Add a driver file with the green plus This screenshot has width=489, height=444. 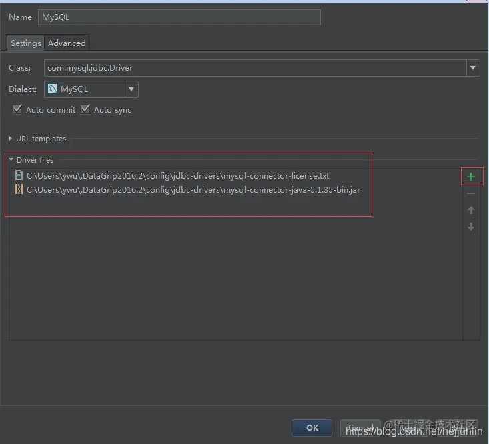click(x=471, y=177)
